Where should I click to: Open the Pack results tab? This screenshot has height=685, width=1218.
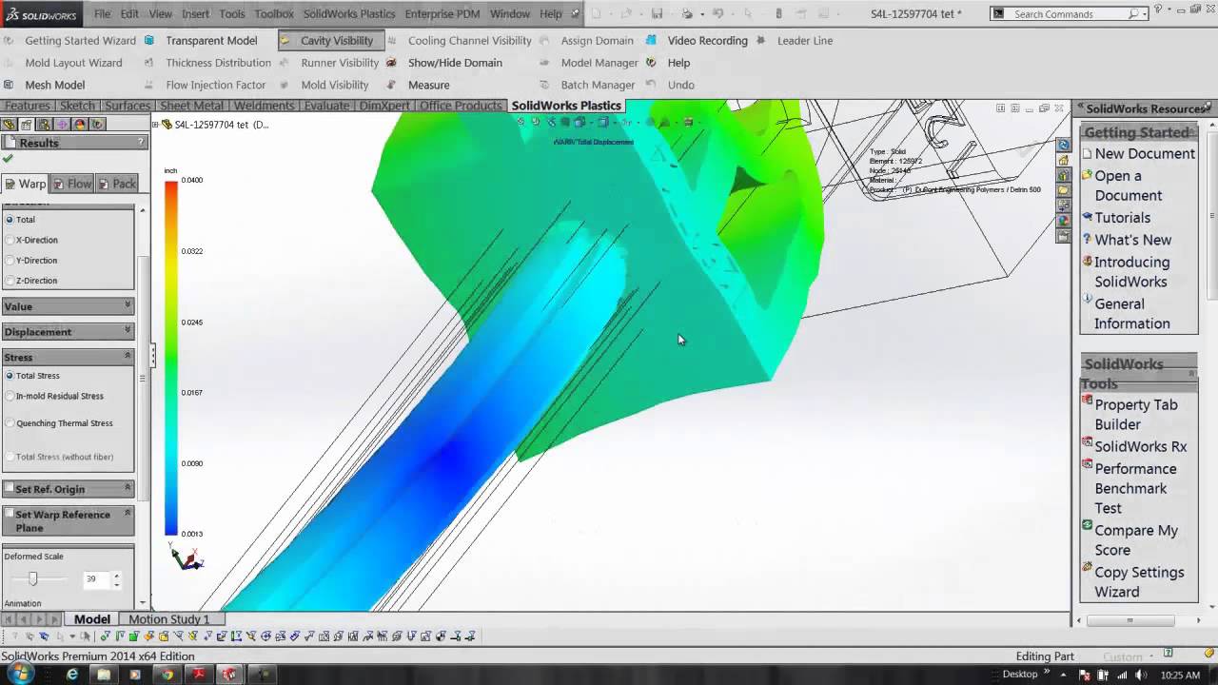pos(117,184)
